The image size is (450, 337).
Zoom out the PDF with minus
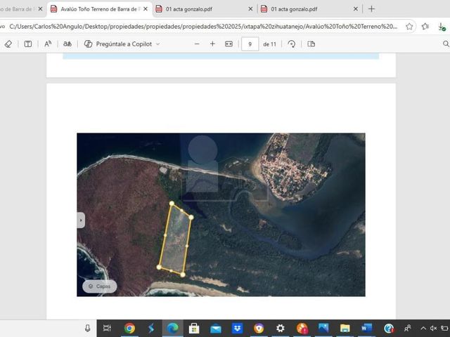pos(197,44)
